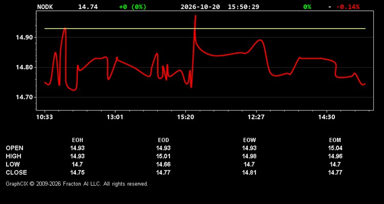Click the EOM close value 14.77
The width and height of the screenshot is (384, 204).
(x=335, y=172)
